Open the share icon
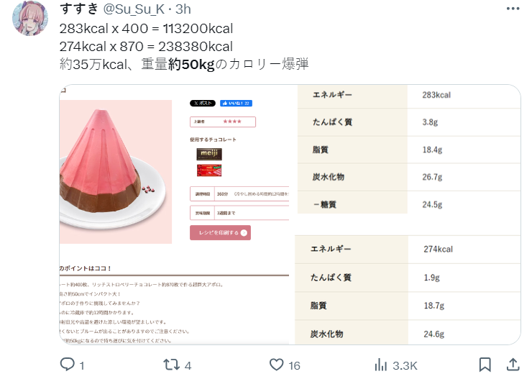 coord(513,365)
